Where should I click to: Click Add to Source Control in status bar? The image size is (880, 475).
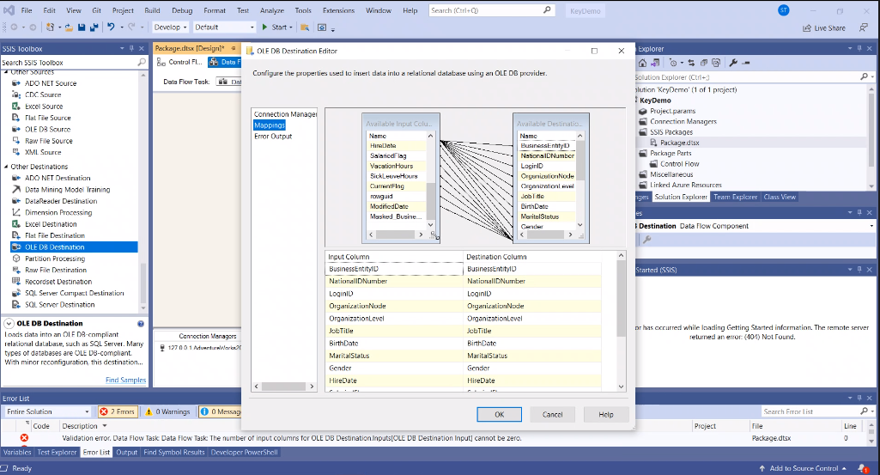pos(803,468)
